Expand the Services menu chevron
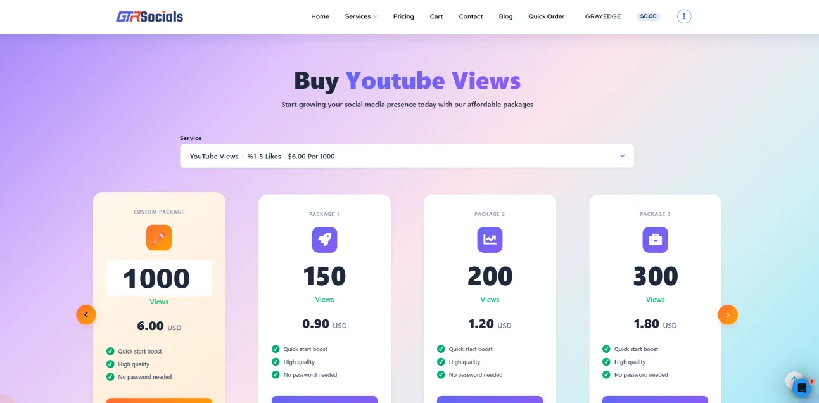Viewport: 819px width, 403px height. tap(375, 16)
